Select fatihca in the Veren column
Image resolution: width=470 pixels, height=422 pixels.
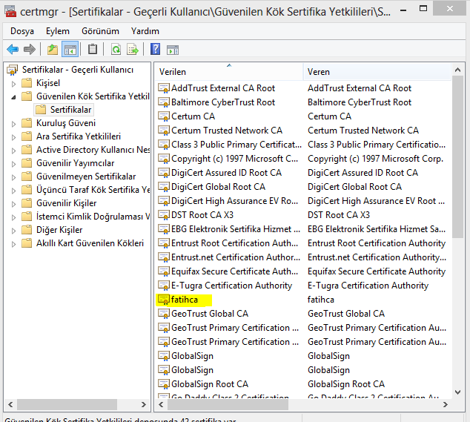coord(321,300)
